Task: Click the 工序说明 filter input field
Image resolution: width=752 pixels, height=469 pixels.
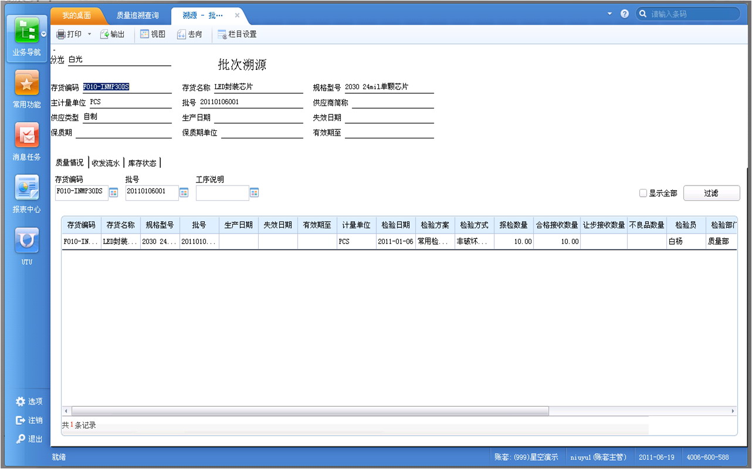Action: point(222,193)
